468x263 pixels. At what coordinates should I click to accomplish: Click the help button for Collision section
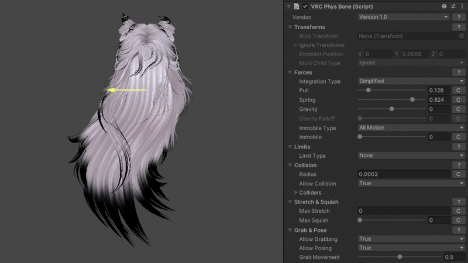click(x=459, y=165)
